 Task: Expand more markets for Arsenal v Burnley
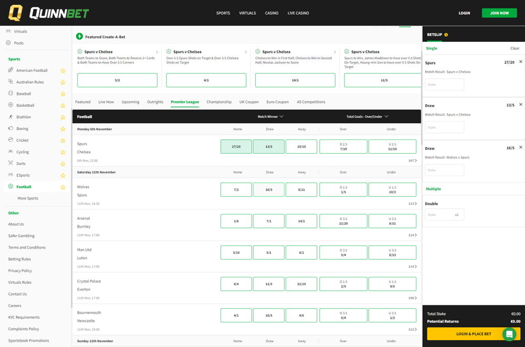(x=413, y=235)
